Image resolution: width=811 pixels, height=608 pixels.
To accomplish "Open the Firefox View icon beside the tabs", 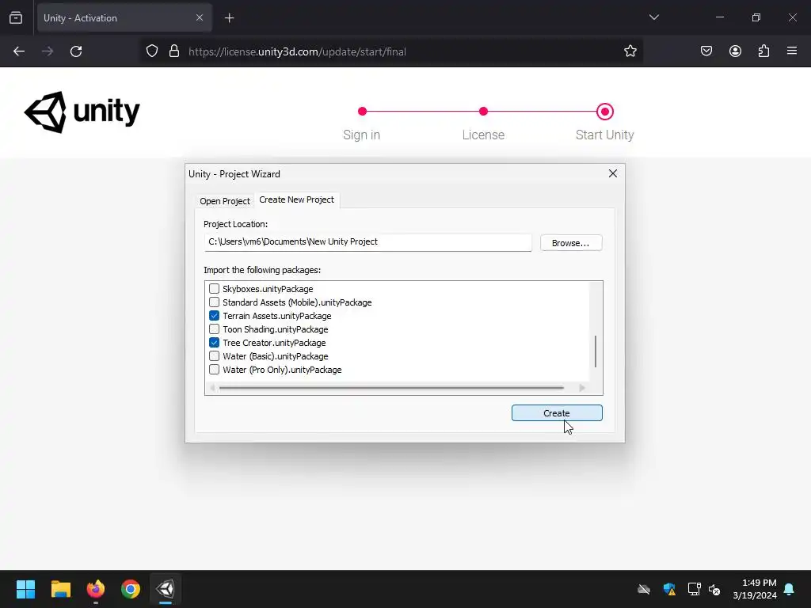I will coord(16,17).
